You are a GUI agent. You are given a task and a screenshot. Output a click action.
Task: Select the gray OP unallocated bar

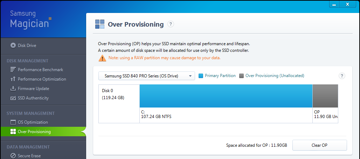pyautogui.click(x=325, y=96)
